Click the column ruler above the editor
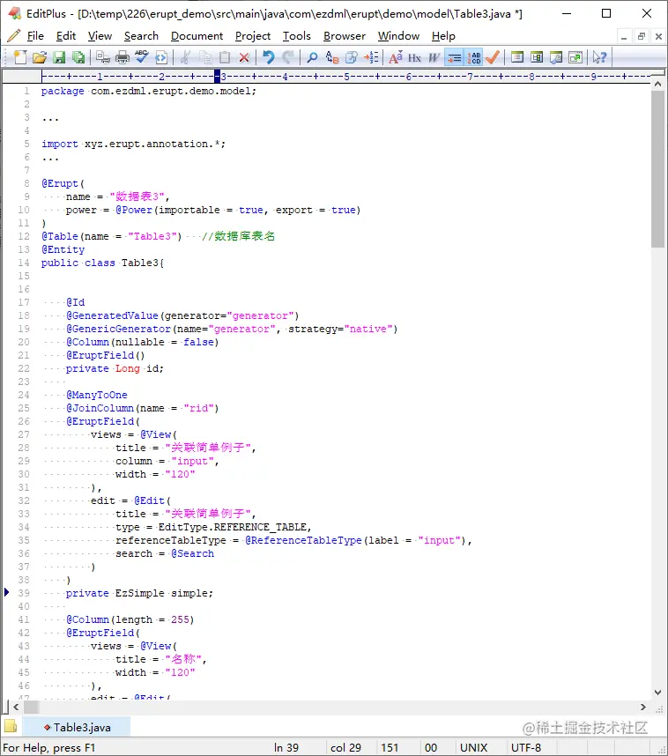This screenshot has height=756, width=668. point(345,76)
